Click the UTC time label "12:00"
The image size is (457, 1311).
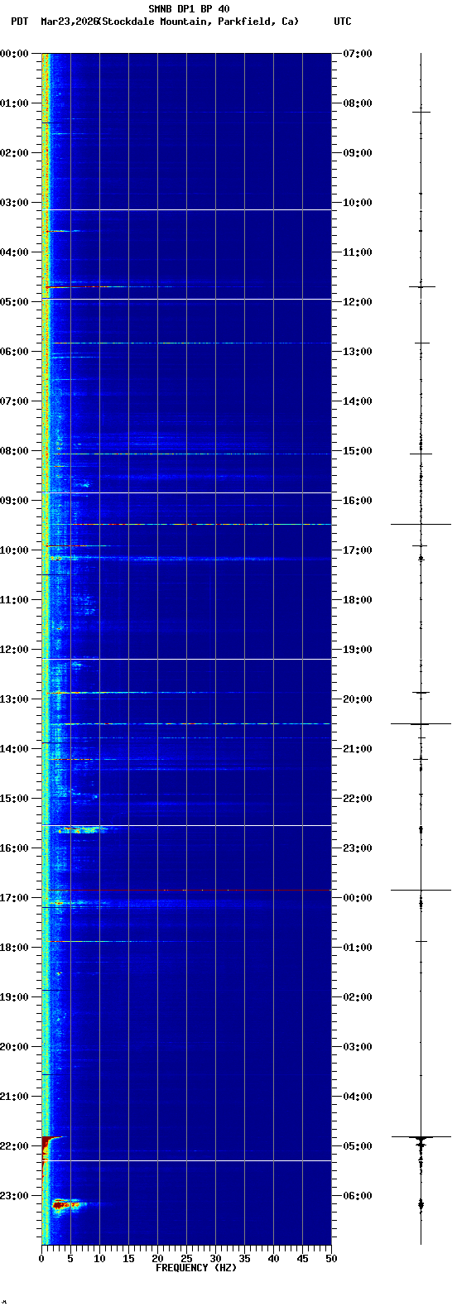point(358,302)
